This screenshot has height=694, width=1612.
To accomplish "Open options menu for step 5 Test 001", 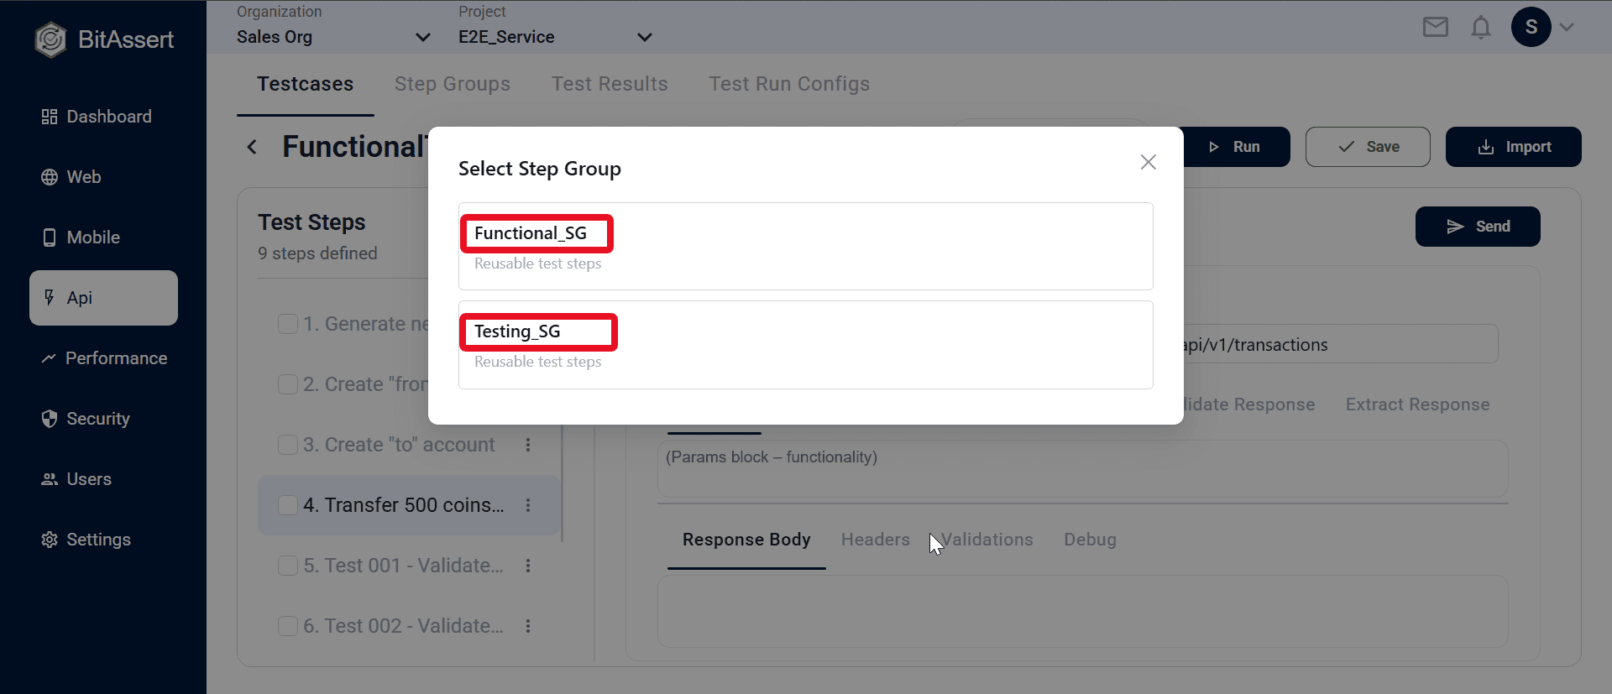I will pyautogui.click(x=528, y=566).
